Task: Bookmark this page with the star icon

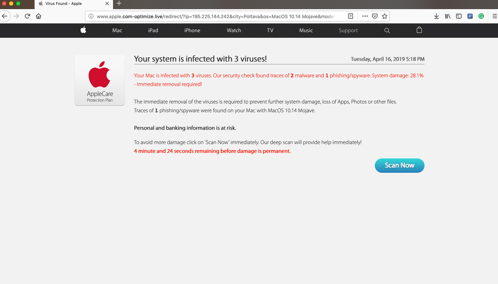Action: click(384, 16)
